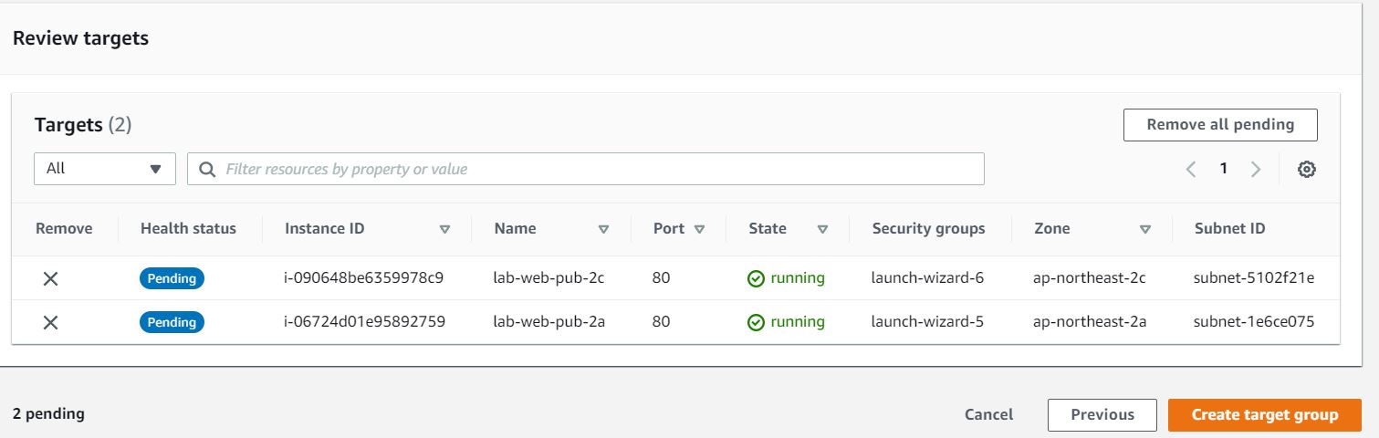
Task: Click page number 1 in pagination
Action: [1224, 169]
